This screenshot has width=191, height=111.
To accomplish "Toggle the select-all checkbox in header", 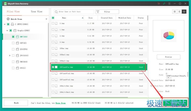I will click(x=53, y=18).
